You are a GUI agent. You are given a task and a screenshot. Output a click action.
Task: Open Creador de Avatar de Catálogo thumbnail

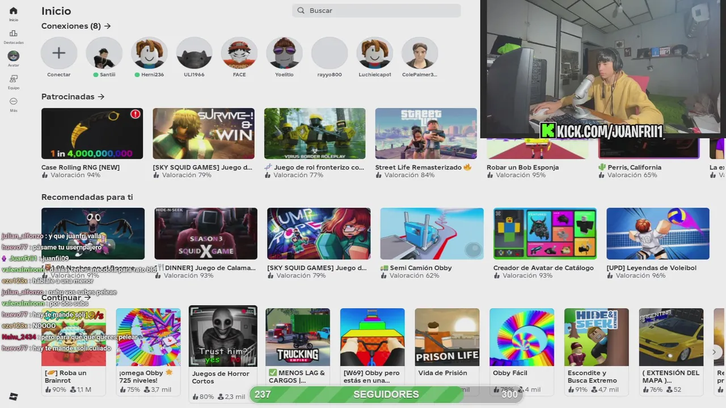545,233
